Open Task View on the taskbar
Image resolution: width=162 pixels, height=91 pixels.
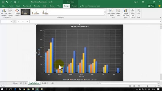[11, 89]
